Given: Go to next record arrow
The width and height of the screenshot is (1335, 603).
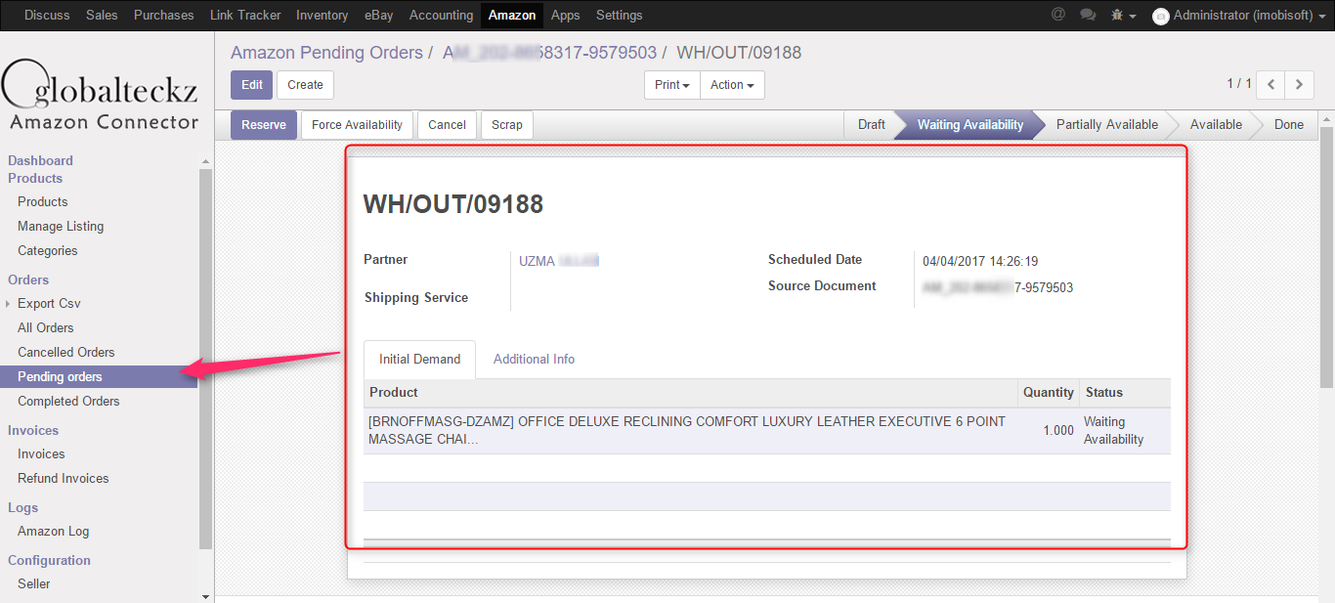Looking at the screenshot, I should point(1299,84).
